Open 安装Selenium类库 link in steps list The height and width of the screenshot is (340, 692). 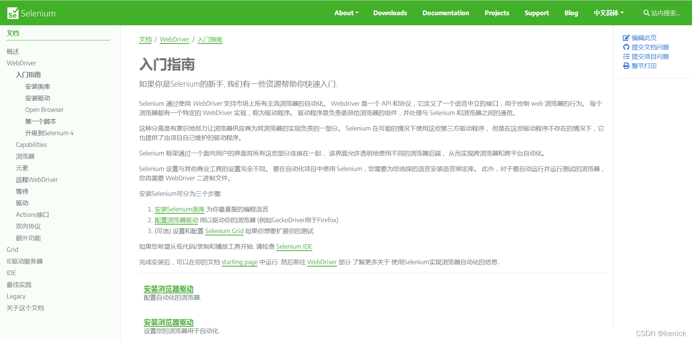[x=179, y=209]
